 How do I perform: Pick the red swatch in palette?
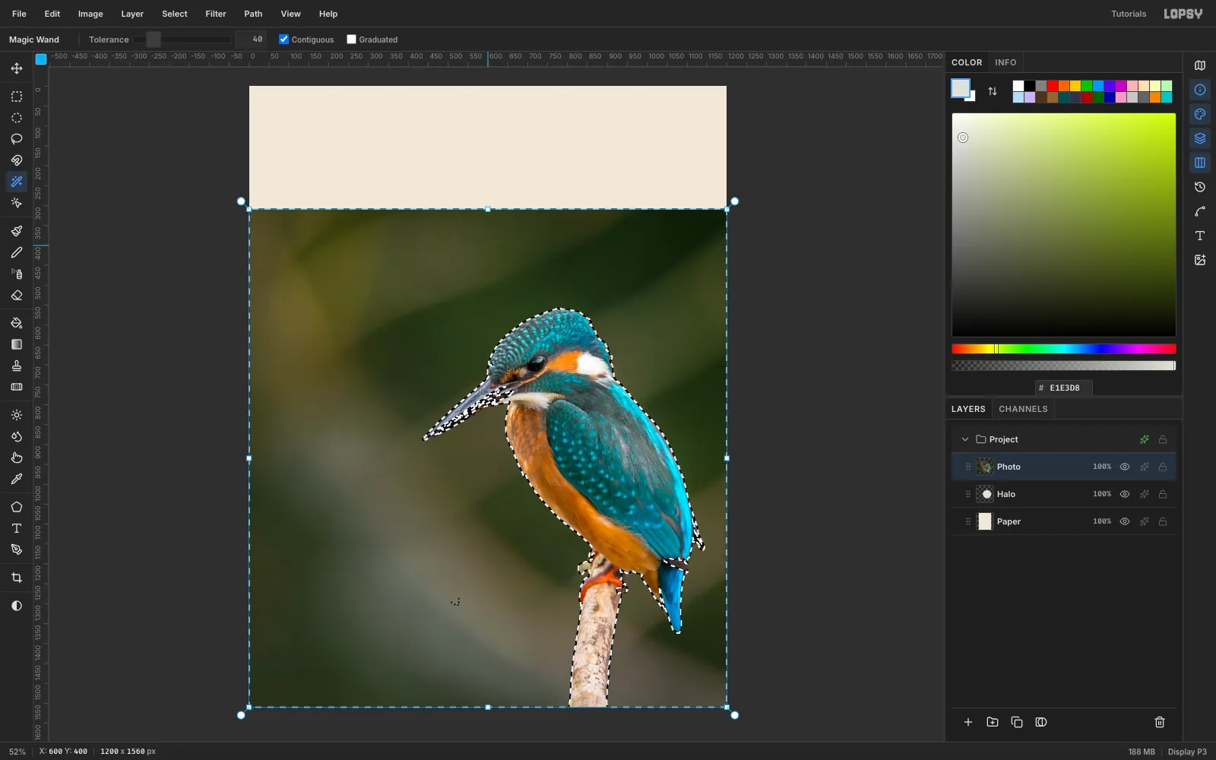coord(1053,86)
